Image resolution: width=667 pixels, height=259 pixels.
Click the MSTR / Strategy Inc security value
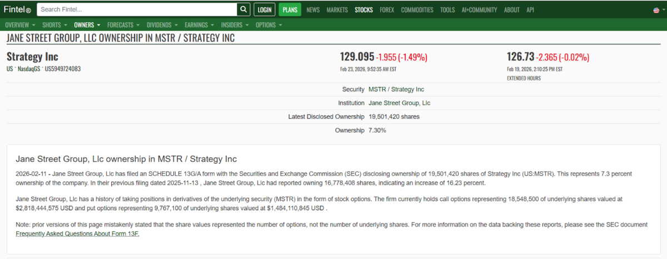click(x=396, y=89)
